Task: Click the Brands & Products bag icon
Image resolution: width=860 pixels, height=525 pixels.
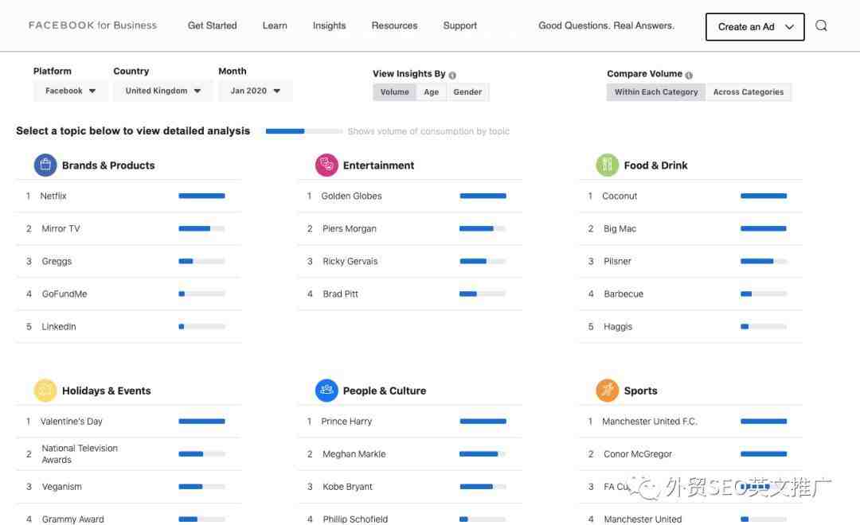Action: point(45,165)
